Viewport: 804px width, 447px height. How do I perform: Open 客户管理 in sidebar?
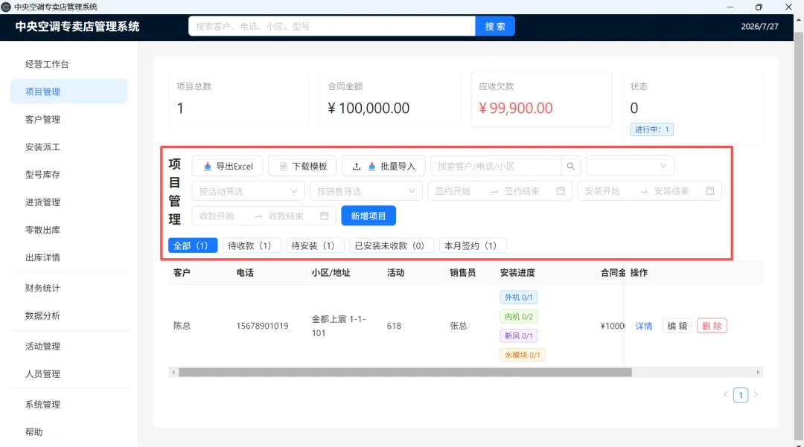68,119
